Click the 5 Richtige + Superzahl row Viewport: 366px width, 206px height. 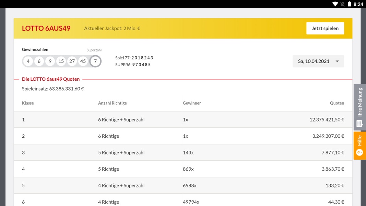point(183,152)
